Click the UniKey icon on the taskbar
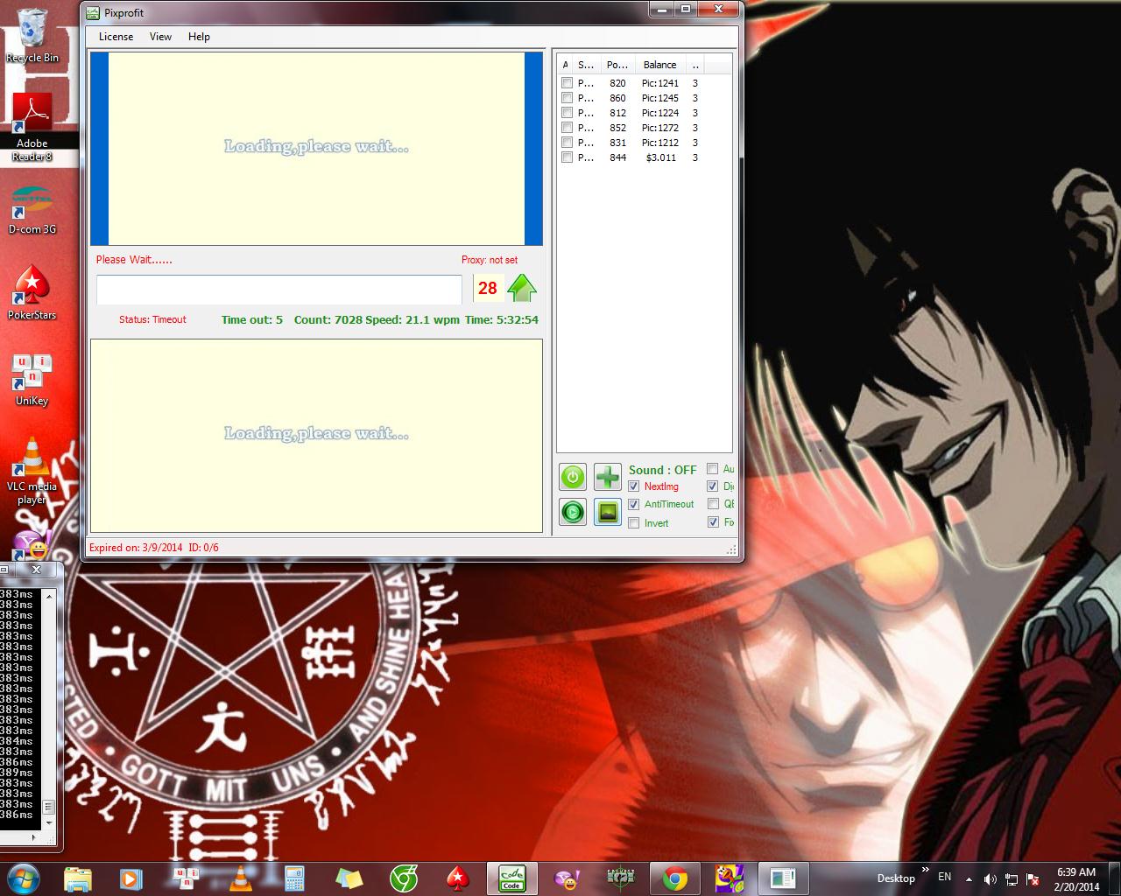The width and height of the screenshot is (1121, 896). (186, 878)
